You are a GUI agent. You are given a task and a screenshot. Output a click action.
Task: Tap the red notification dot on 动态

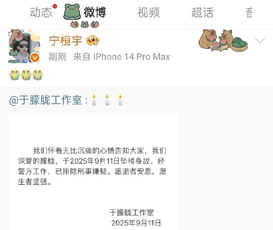tap(55, 6)
